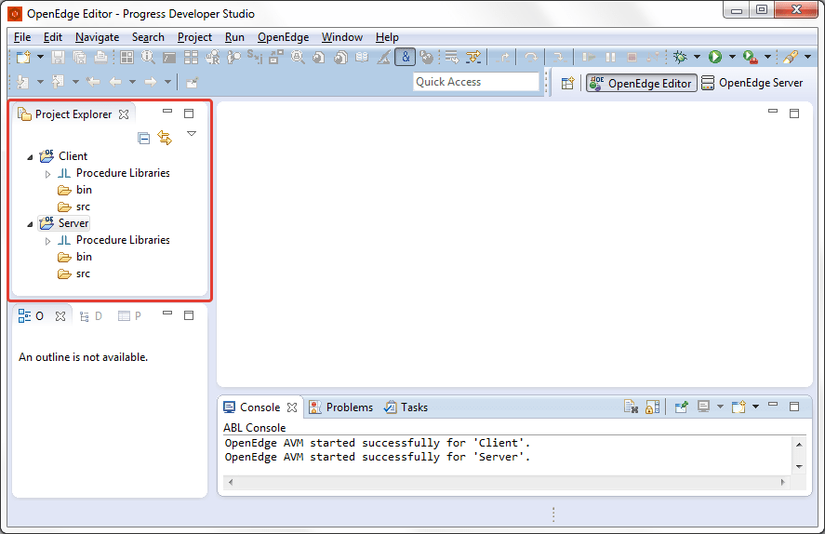
Task: Open the Help menu
Action: coord(387,37)
